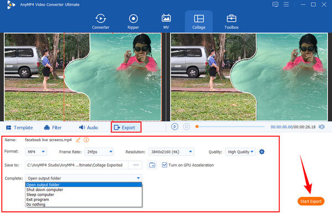Screen dimensions: 332x213
Task: Stop the preview playback
Action: coord(186,127)
